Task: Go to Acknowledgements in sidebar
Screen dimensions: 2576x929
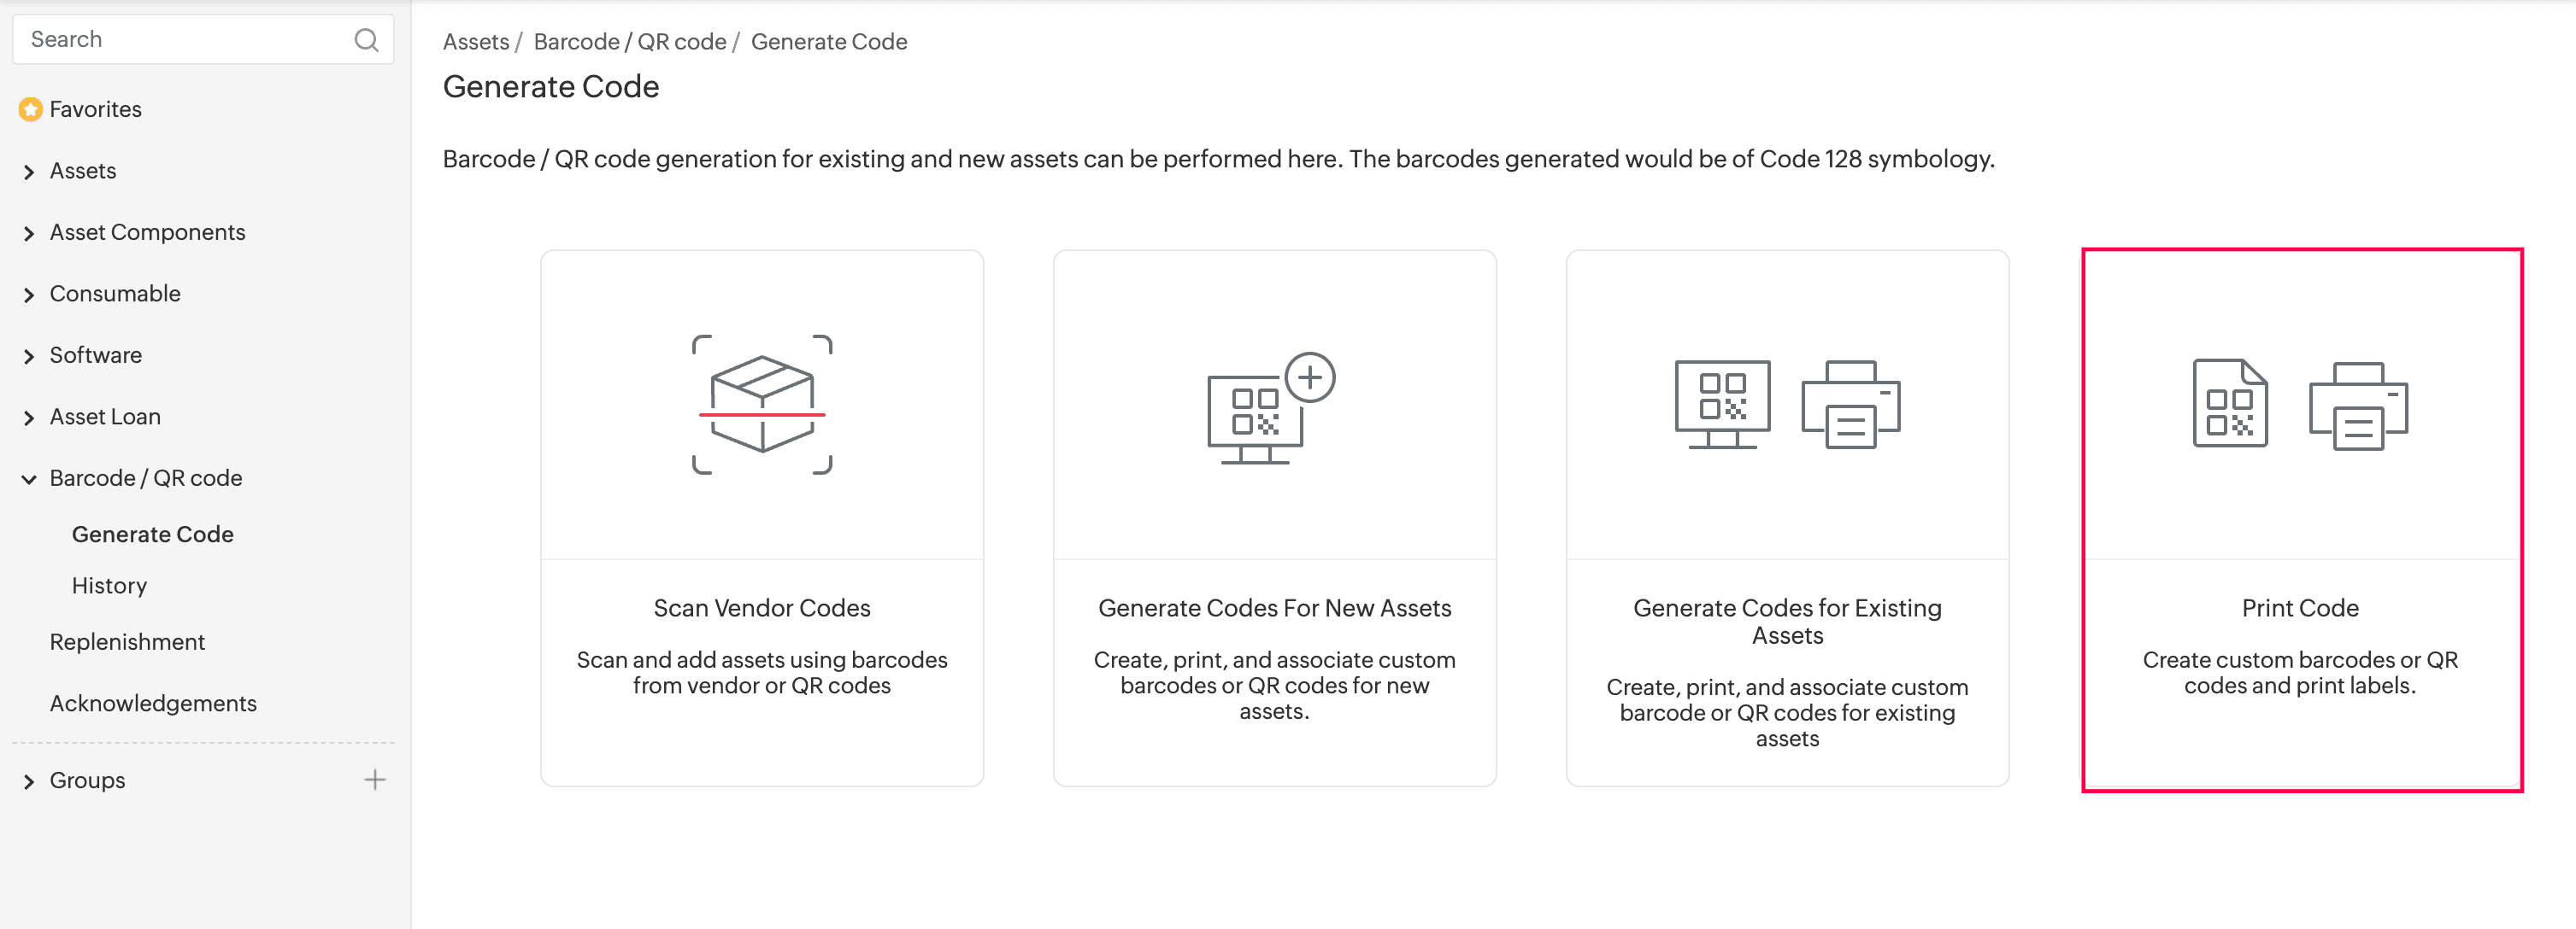Action: pos(153,704)
